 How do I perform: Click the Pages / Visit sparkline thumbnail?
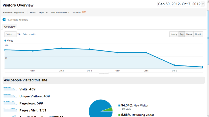[10, 110]
